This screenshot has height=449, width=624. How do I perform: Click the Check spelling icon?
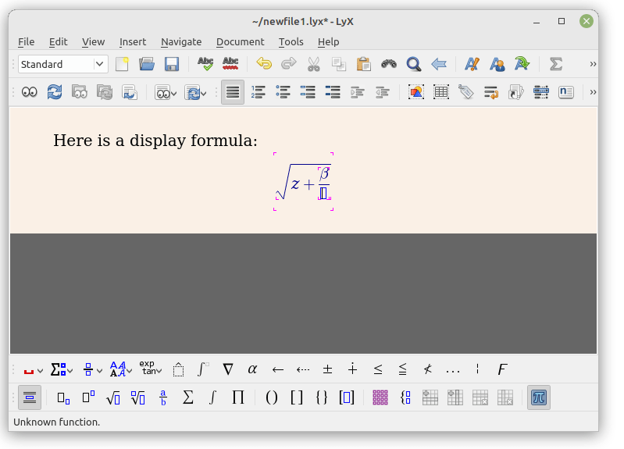click(x=205, y=65)
